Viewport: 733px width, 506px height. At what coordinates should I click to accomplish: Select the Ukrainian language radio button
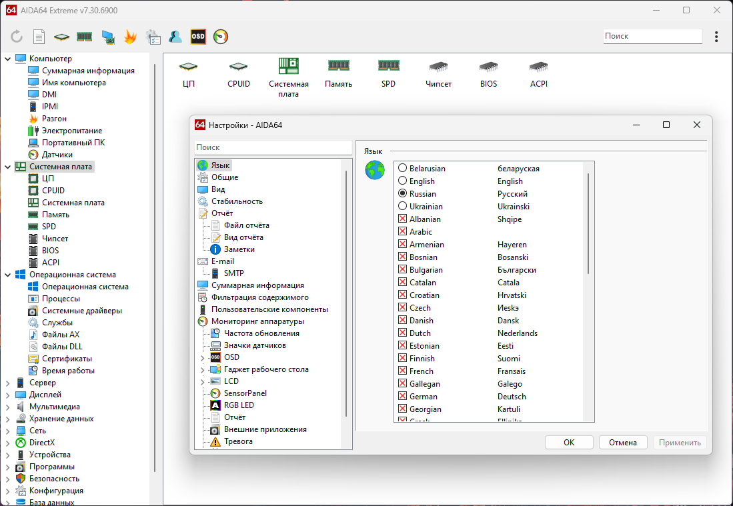pyautogui.click(x=402, y=205)
